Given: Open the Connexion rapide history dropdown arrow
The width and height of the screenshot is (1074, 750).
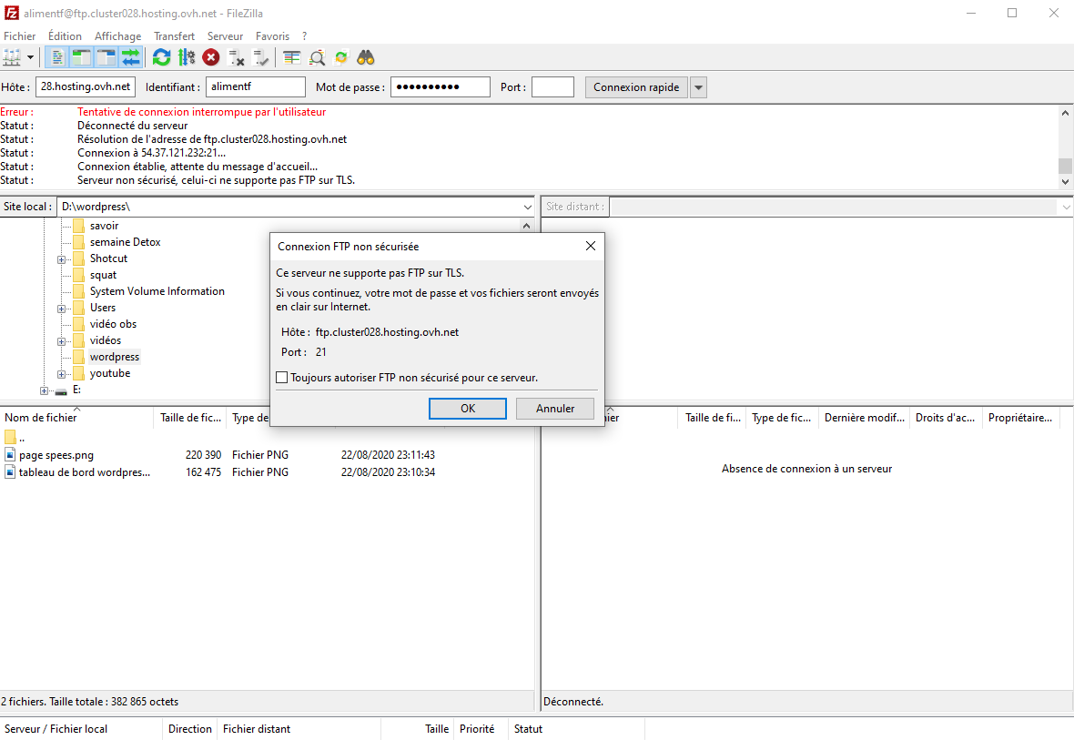Looking at the screenshot, I should tap(698, 87).
